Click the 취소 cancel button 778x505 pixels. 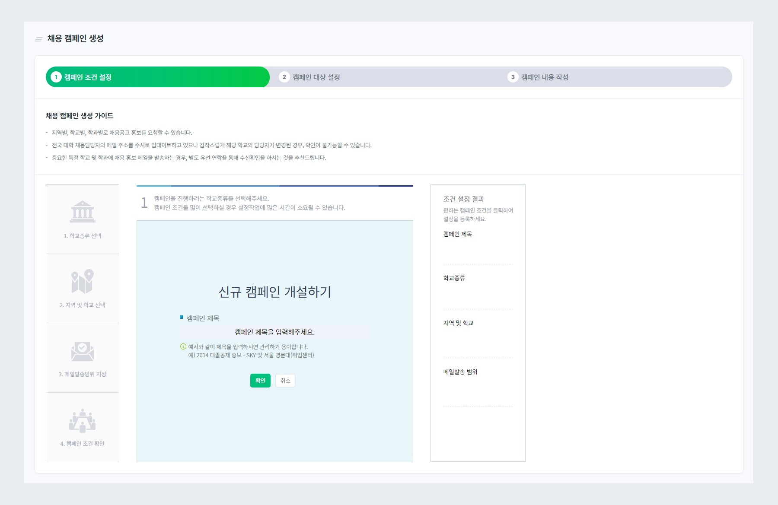(285, 381)
